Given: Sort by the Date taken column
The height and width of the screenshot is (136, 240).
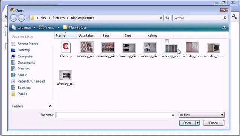Looking at the screenshot, I should pos(89,36).
